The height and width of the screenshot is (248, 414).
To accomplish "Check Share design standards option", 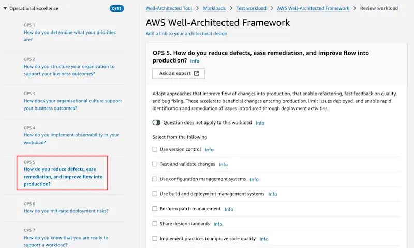I will tap(155, 224).
